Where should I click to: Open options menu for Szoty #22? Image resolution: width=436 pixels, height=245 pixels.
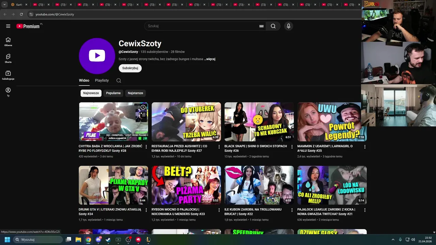tap(292, 210)
